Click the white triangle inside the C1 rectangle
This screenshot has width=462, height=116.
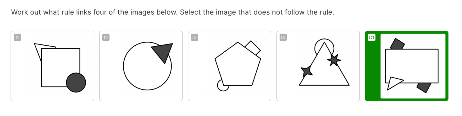[x=395, y=82]
